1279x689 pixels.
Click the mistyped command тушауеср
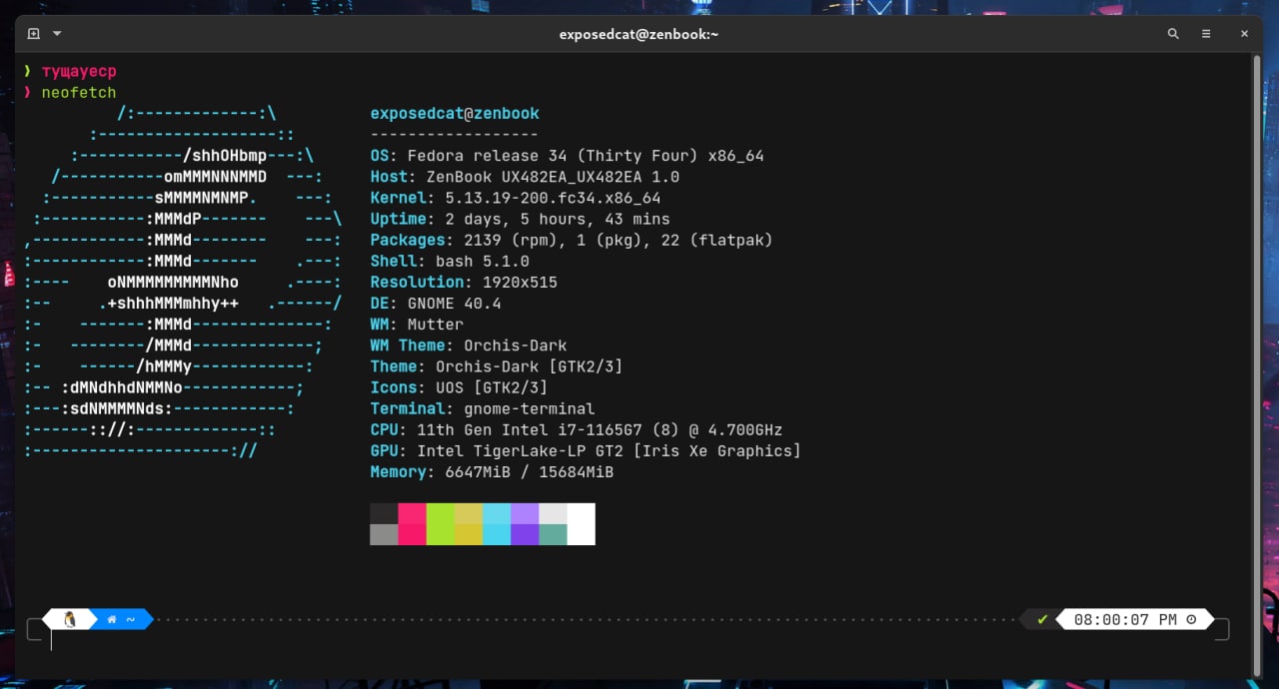(x=79, y=72)
